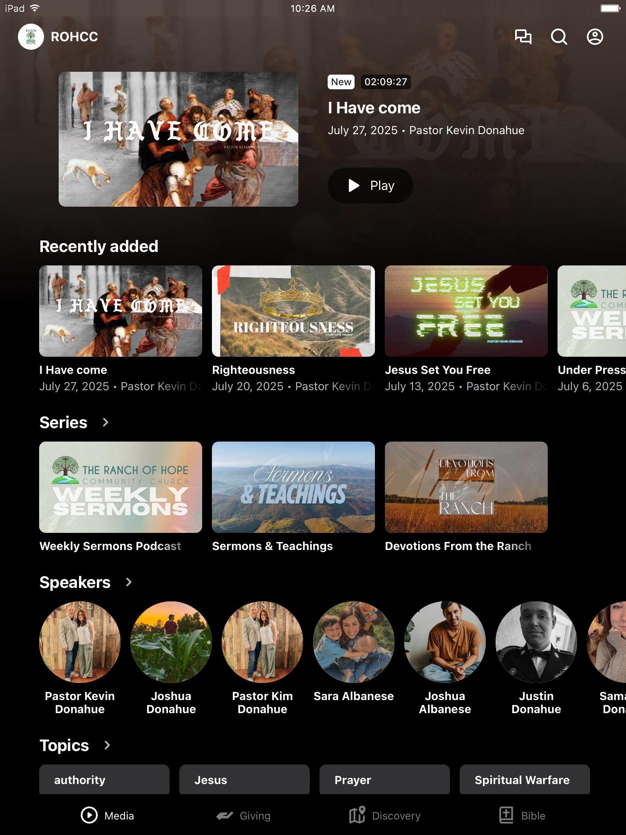Switch to the Bible tab
Viewport: 626px width, 835px height.
point(522,815)
